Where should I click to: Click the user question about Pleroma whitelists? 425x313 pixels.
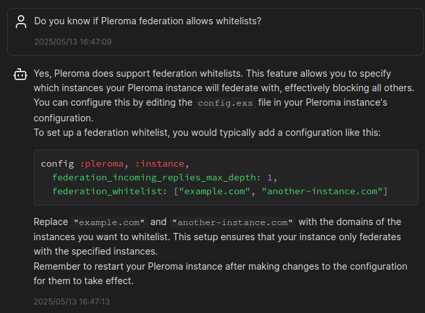tap(147, 21)
